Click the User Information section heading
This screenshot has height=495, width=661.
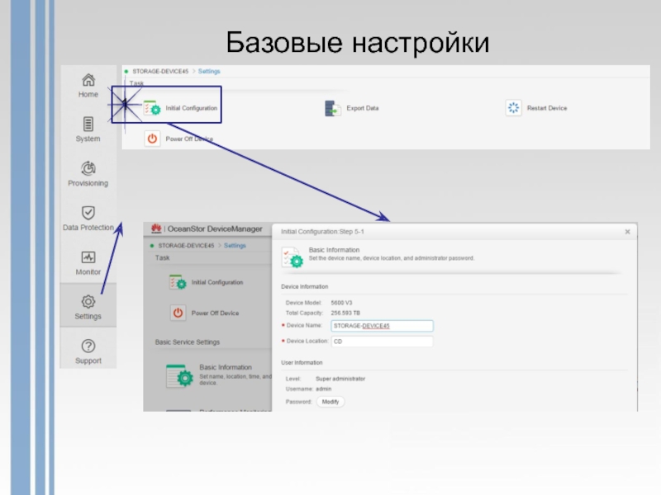tap(302, 362)
